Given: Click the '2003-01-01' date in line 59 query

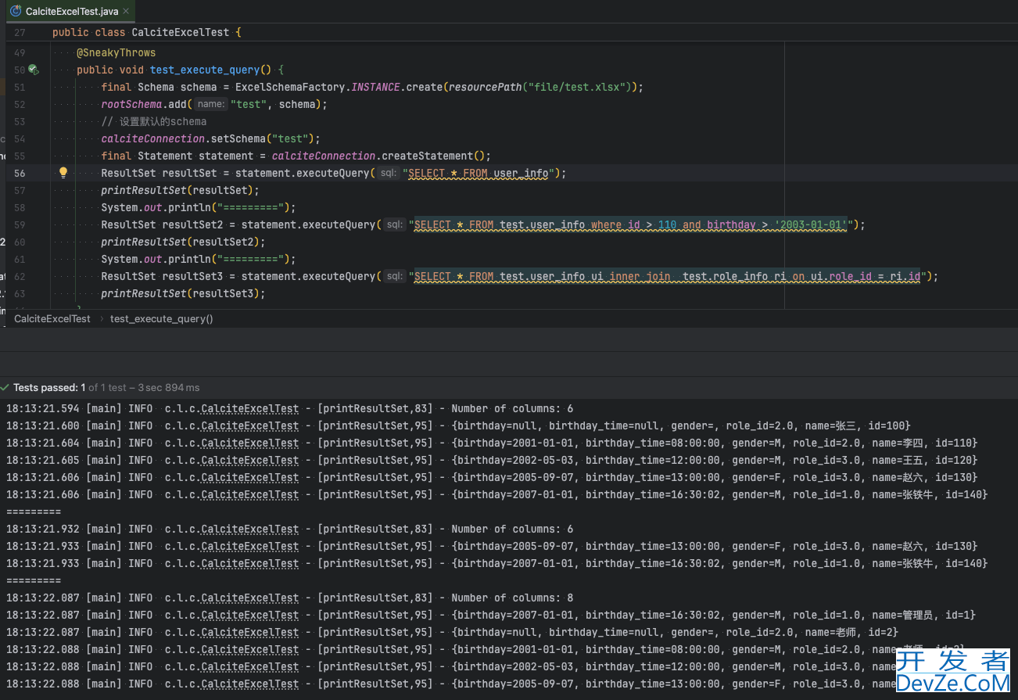Looking at the screenshot, I should pyautogui.click(x=810, y=224).
